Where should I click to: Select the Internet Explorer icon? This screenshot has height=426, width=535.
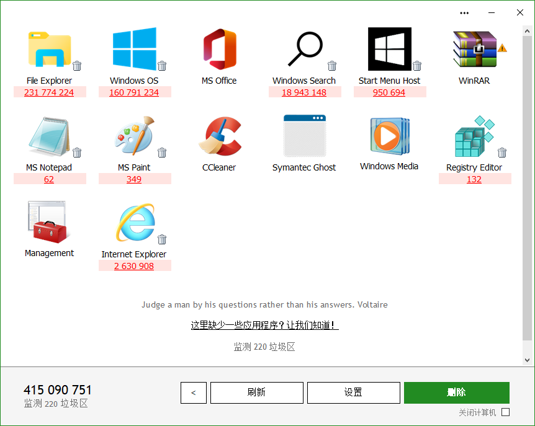pos(134,221)
